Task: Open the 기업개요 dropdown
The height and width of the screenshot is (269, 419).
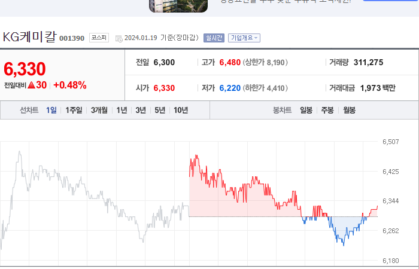Action: pyautogui.click(x=244, y=38)
